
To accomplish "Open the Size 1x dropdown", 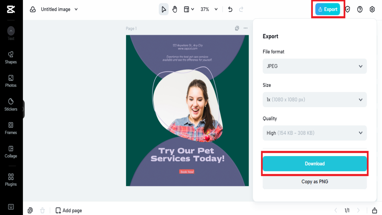I will pyautogui.click(x=315, y=100).
